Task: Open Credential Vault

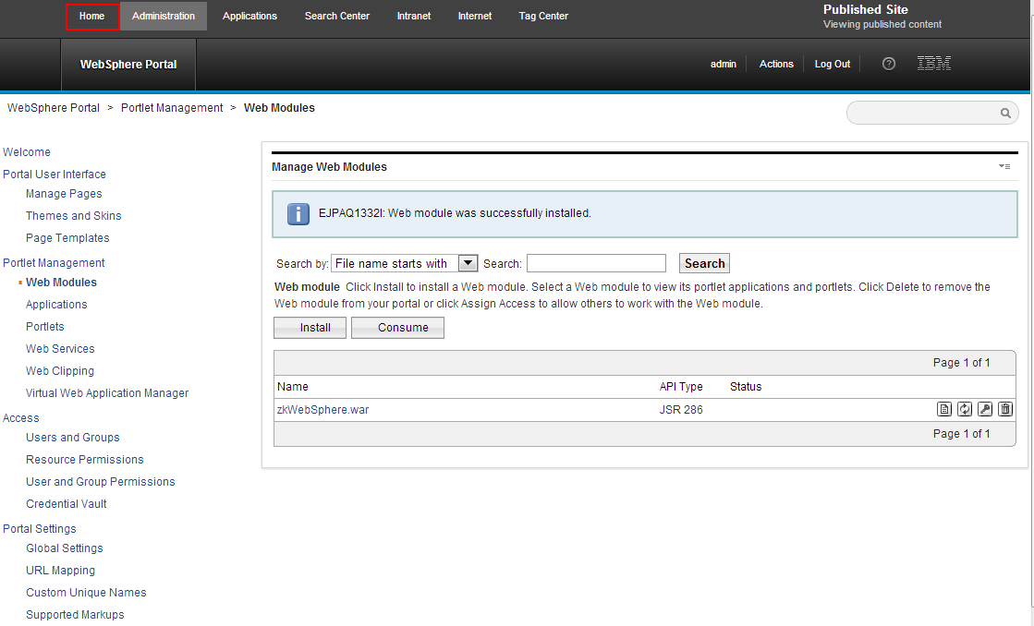Action: pos(66,504)
